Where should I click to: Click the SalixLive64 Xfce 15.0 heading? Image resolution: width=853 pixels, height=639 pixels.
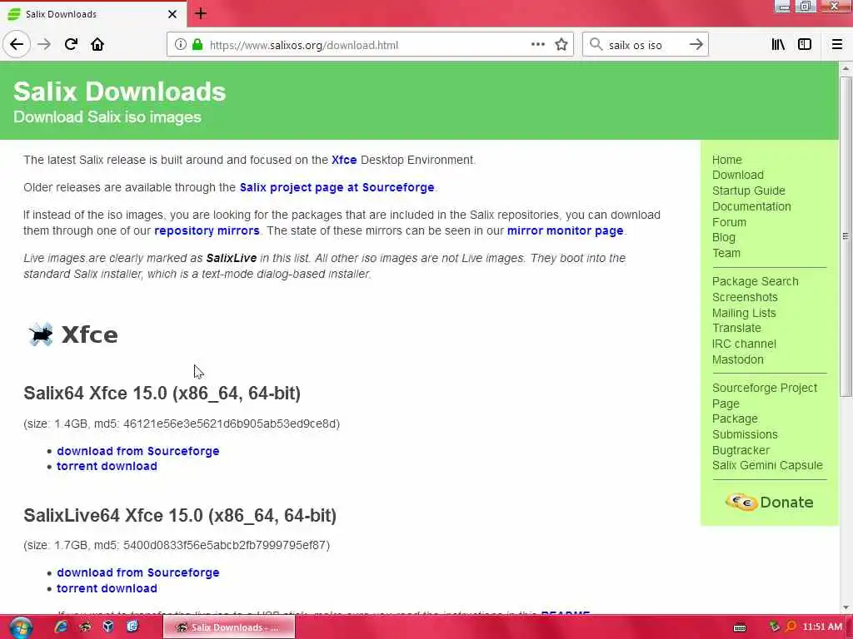pos(180,515)
